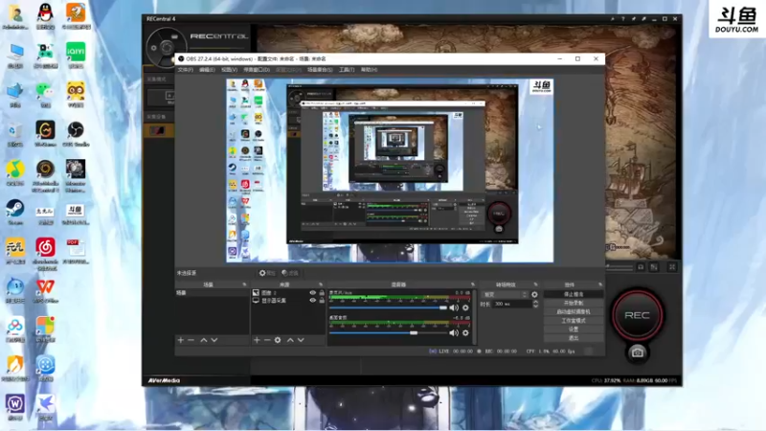
Task: Click the big red REC button in RECentral
Action: point(637,315)
